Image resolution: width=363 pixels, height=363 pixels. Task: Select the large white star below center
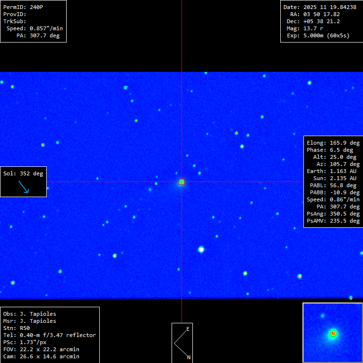click(201, 249)
